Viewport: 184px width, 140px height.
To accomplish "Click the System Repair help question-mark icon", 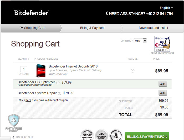I will tap(60, 93).
